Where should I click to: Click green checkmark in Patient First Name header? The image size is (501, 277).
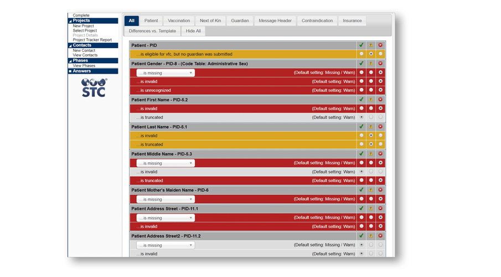click(x=361, y=100)
